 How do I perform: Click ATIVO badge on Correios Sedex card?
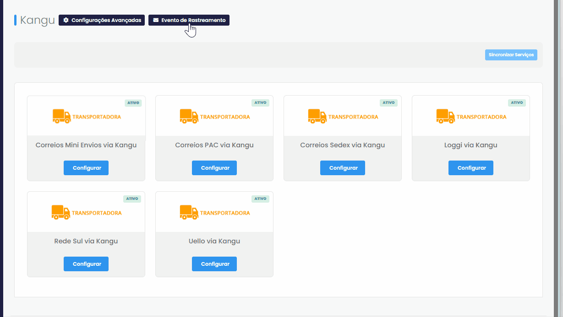(x=389, y=103)
